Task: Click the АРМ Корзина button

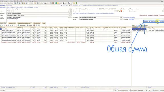Action: point(133,90)
